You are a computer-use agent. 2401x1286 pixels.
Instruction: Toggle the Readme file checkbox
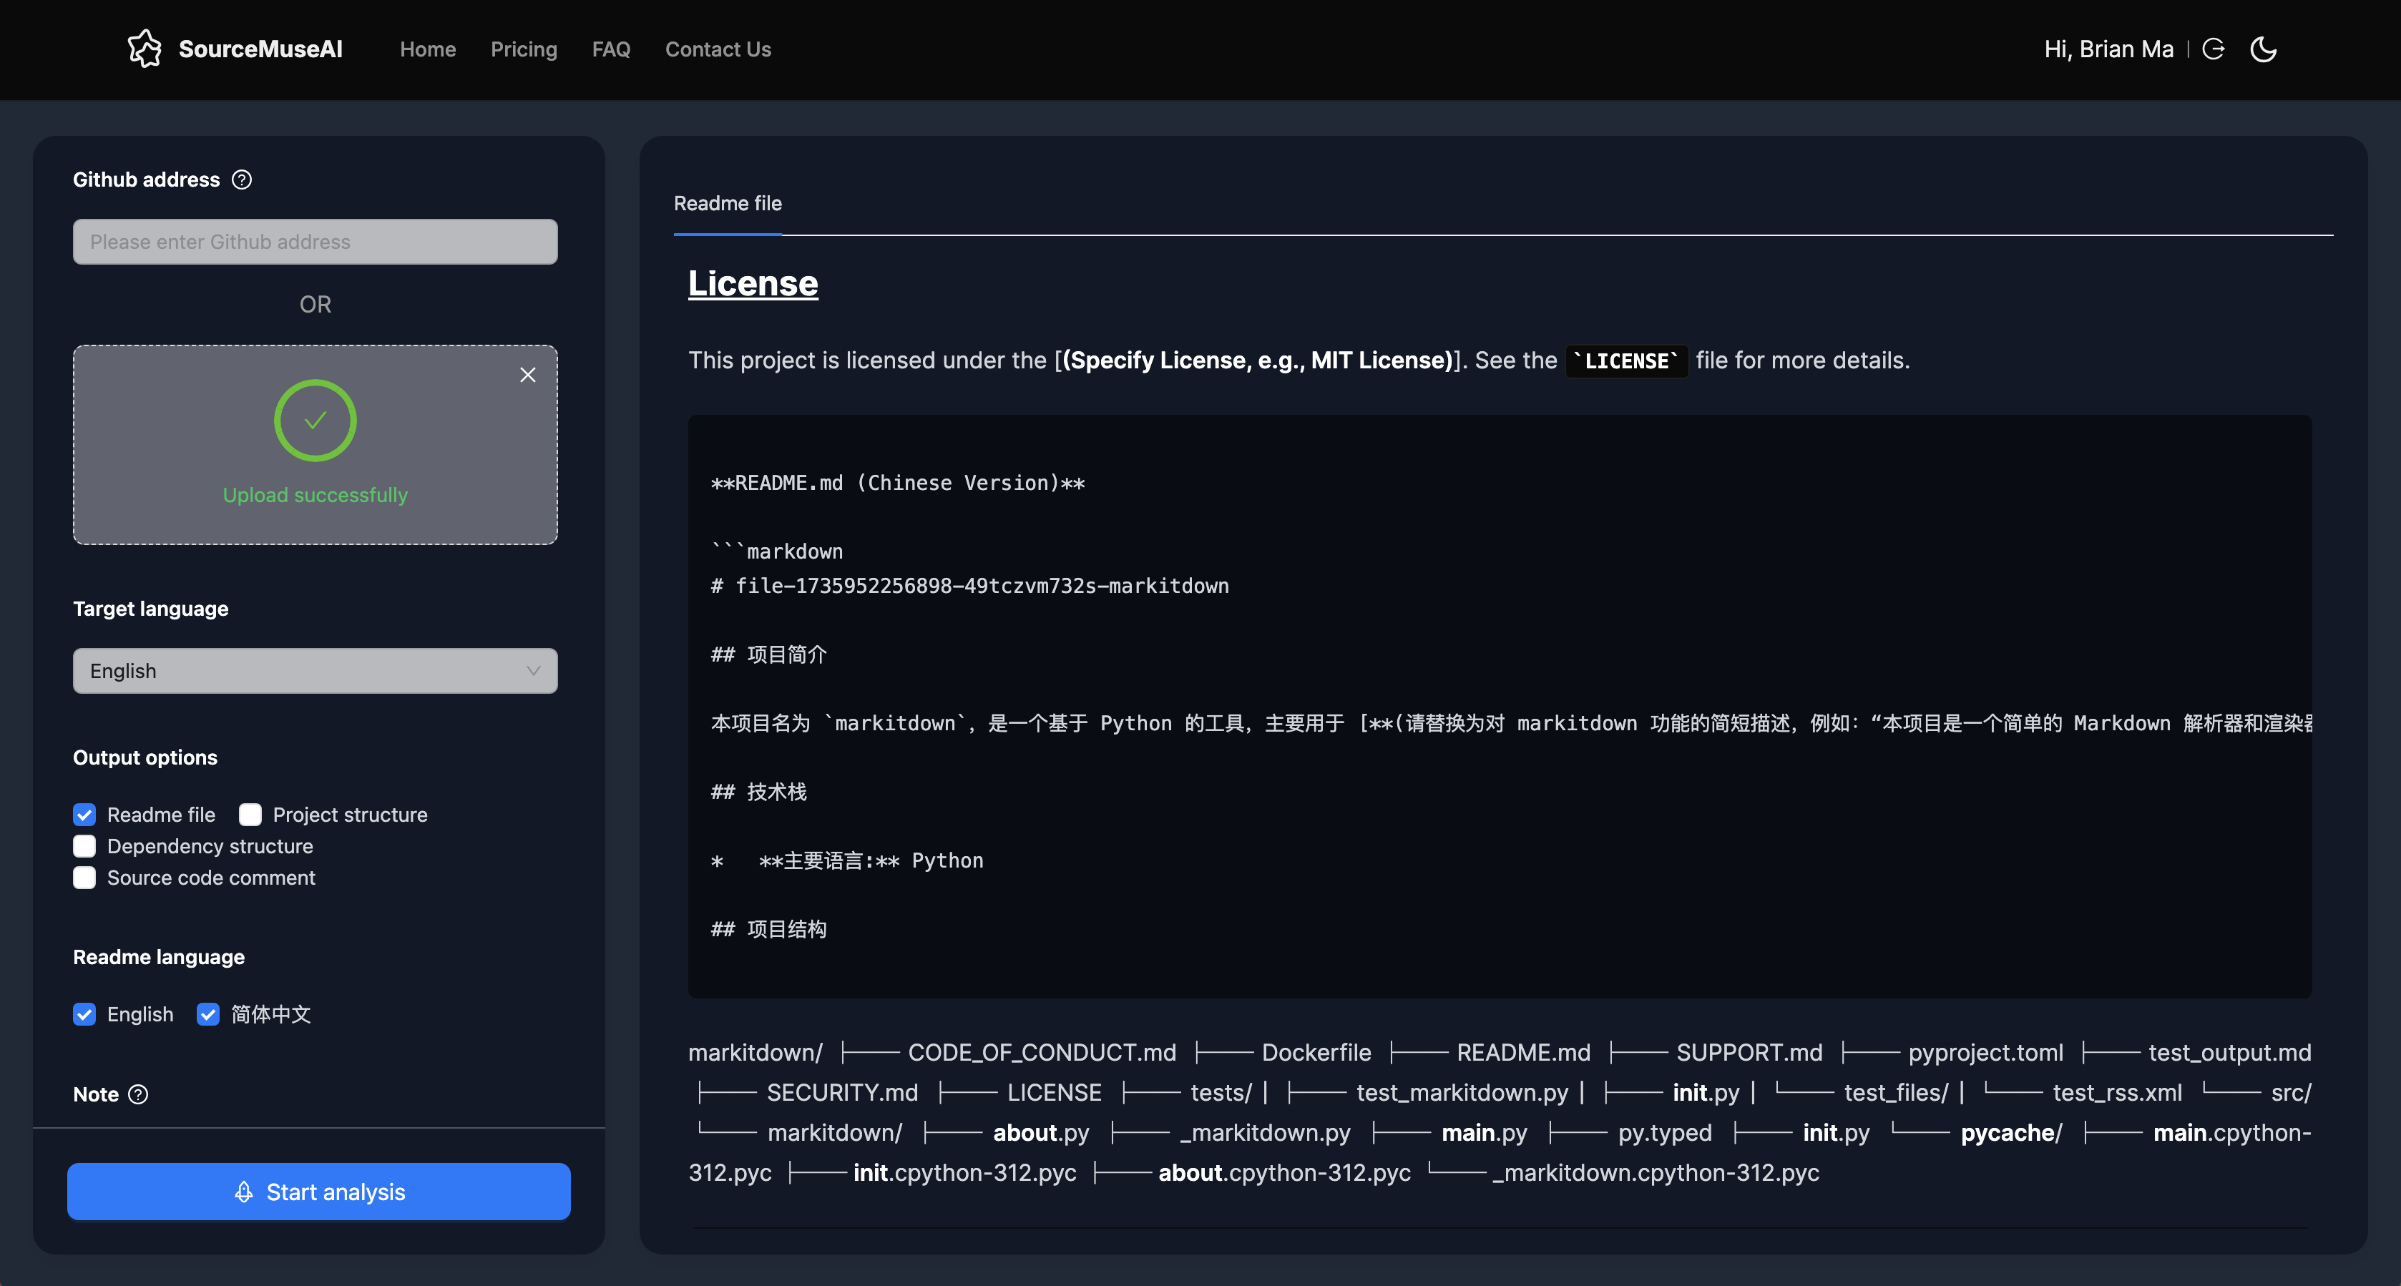(86, 813)
